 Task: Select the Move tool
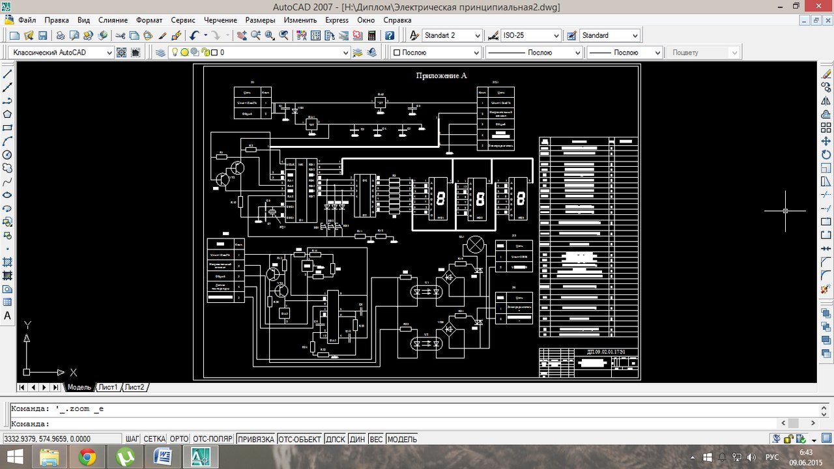(826, 141)
